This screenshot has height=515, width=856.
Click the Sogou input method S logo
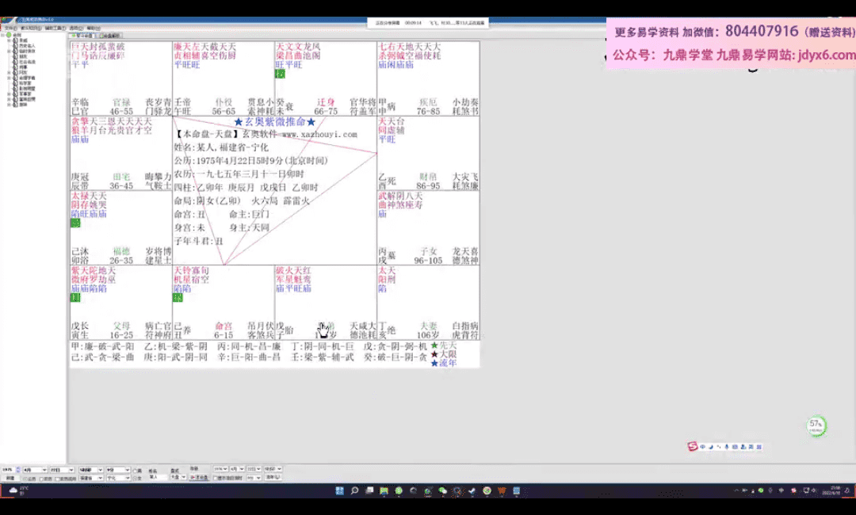coord(692,447)
